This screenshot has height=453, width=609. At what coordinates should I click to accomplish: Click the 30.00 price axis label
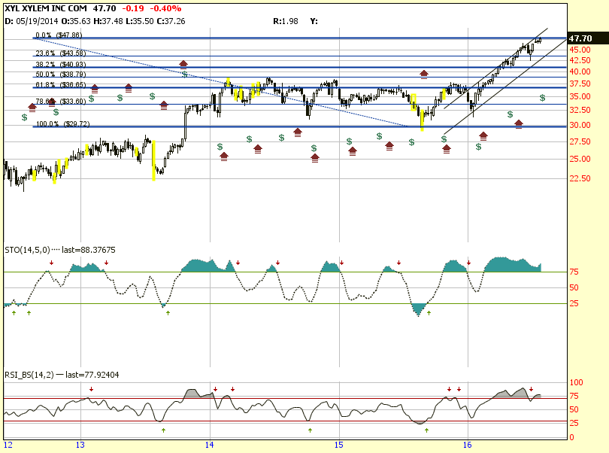click(580, 125)
